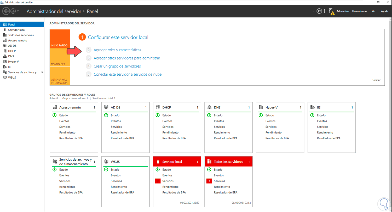The width and height of the screenshot is (392, 212).
Task: Open the navigation history dropdown arrow
Action: pyautogui.click(x=18, y=11)
